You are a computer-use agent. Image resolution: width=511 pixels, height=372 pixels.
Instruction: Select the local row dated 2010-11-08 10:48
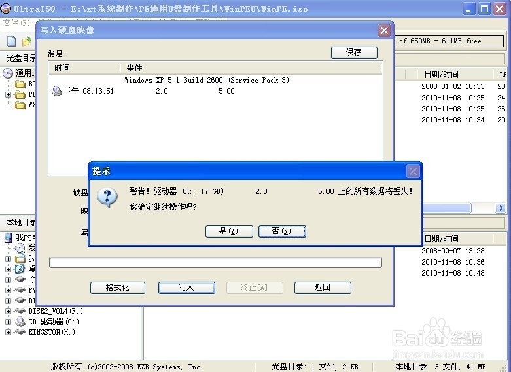click(x=453, y=274)
